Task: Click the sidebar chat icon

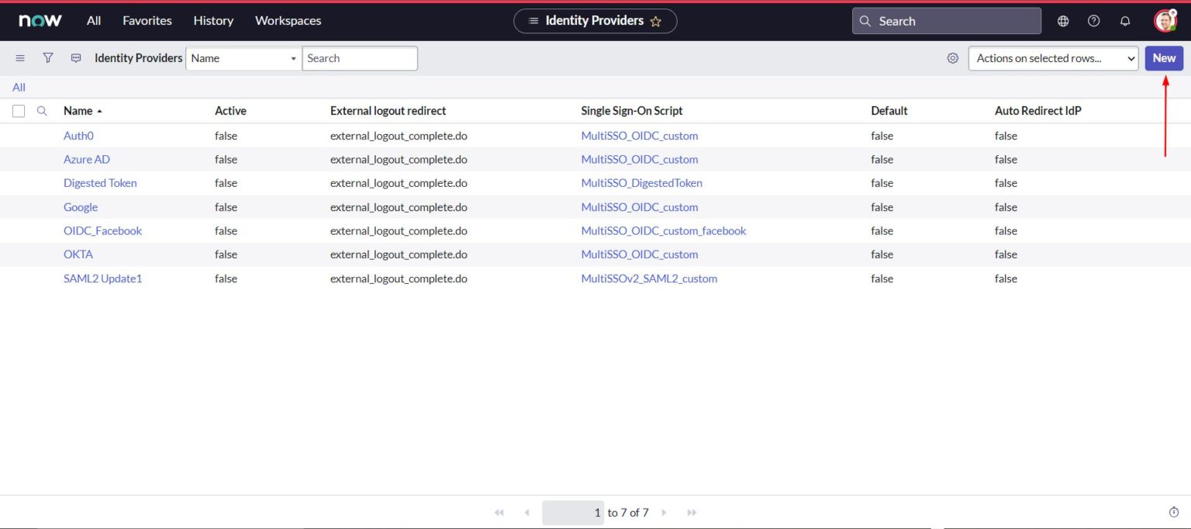Action: click(75, 57)
